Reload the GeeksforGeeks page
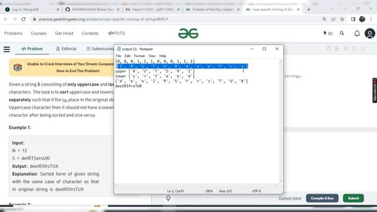Screen dimensions: 377x212 coord(24,19)
